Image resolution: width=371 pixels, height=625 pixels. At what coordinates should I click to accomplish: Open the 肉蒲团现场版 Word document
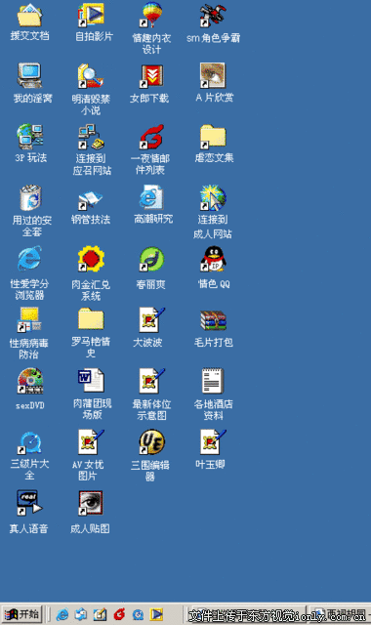coord(91,381)
